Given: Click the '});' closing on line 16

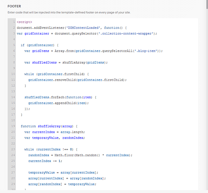Looking at the screenshot, I should [x=27, y=109].
